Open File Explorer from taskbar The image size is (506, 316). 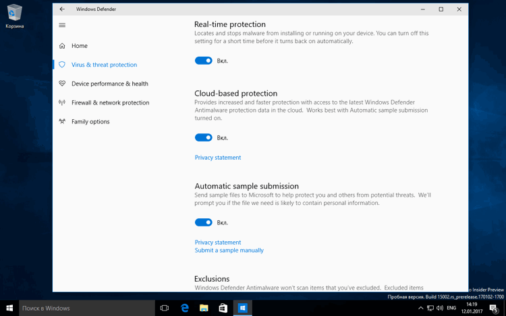204,309
